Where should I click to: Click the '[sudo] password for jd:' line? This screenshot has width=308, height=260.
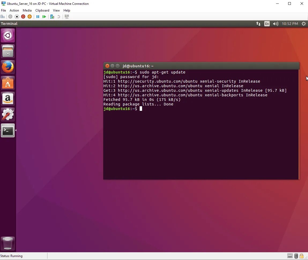click(131, 77)
